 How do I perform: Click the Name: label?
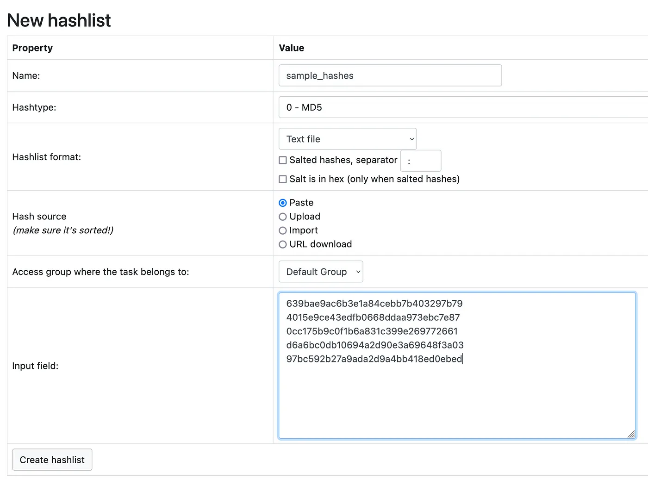click(26, 76)
